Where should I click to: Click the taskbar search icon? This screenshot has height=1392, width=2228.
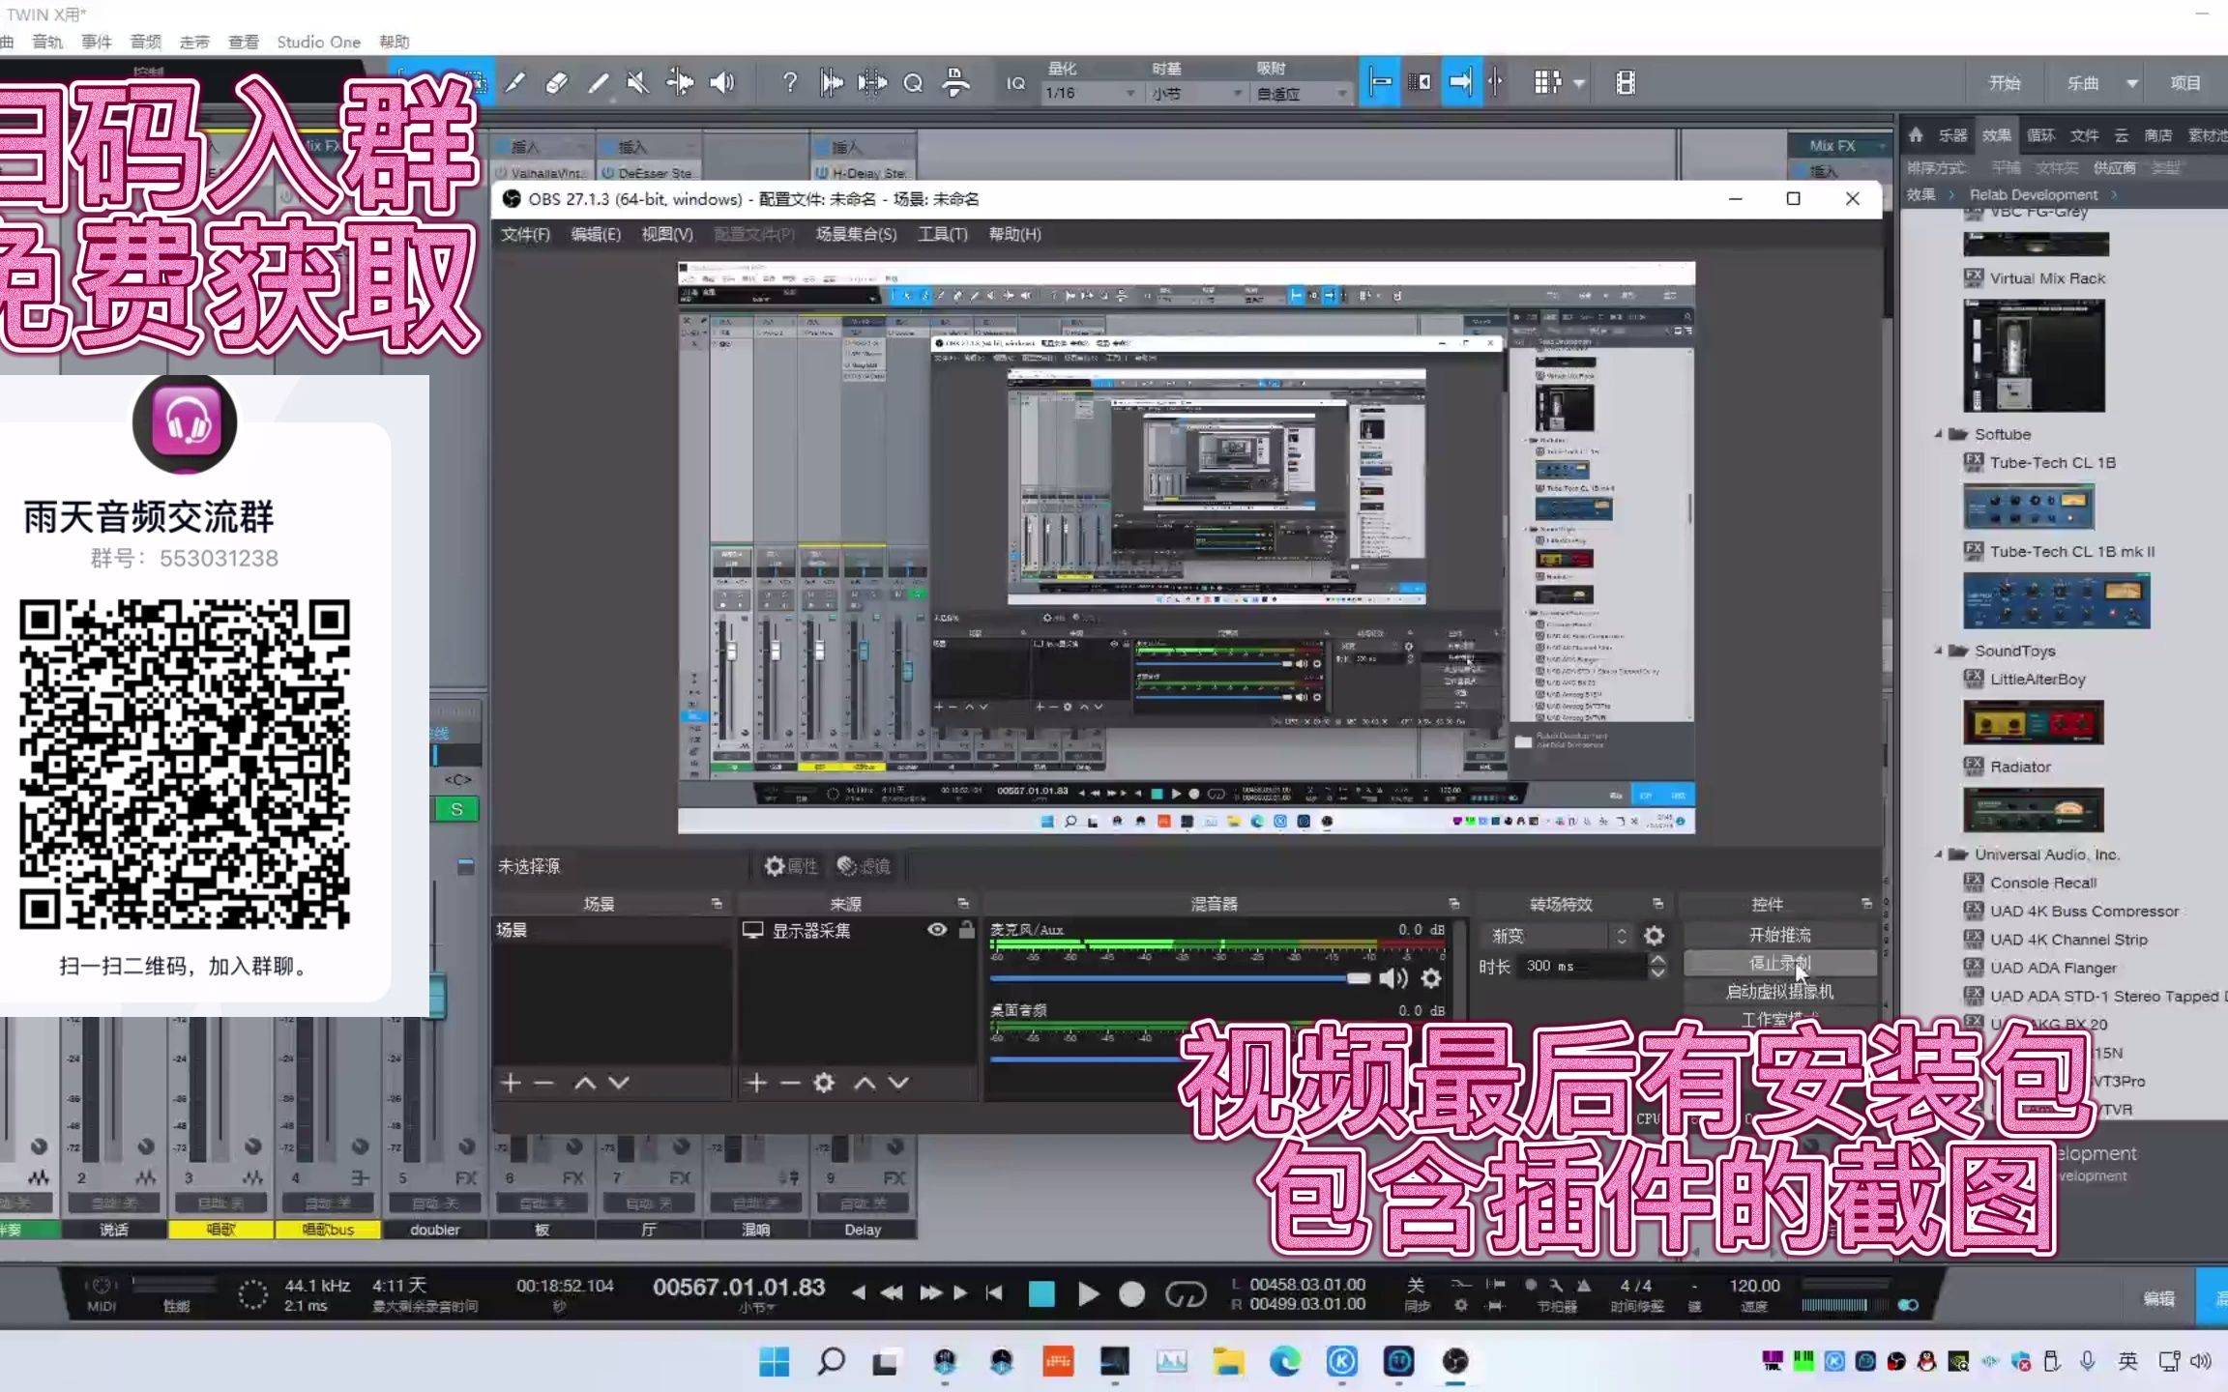[831, 1361]
